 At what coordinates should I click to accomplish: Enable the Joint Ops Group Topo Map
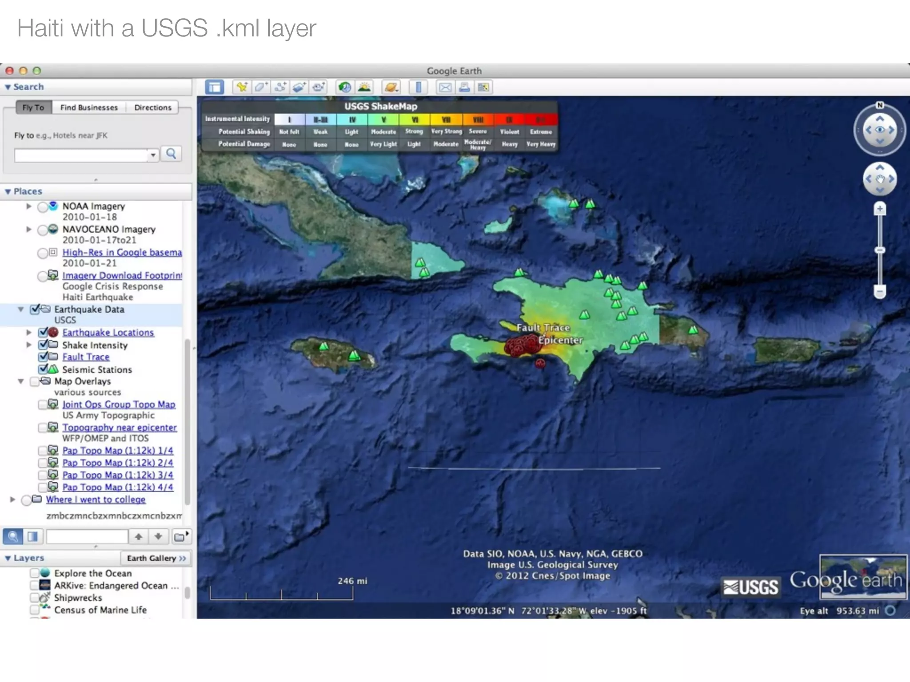(x=43, y=404)
